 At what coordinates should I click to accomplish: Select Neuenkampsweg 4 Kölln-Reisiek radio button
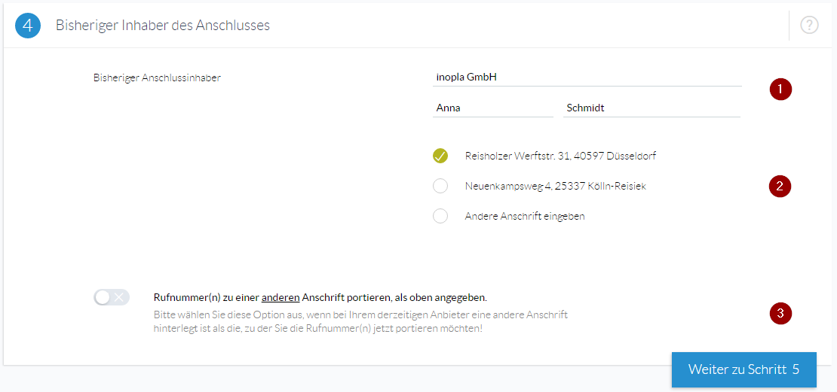click(x=440, y=186)
